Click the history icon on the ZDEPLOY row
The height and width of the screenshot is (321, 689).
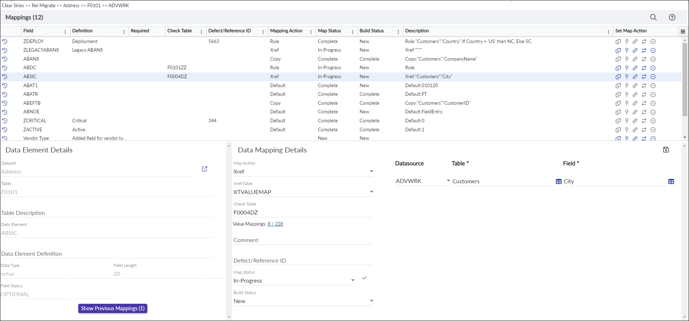[x=5, y=42]
